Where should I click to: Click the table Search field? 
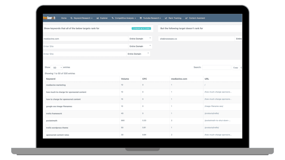click(217, 67)
